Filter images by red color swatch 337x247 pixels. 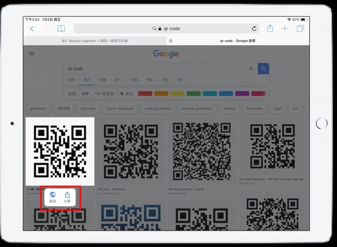click(x=145, y=94)
